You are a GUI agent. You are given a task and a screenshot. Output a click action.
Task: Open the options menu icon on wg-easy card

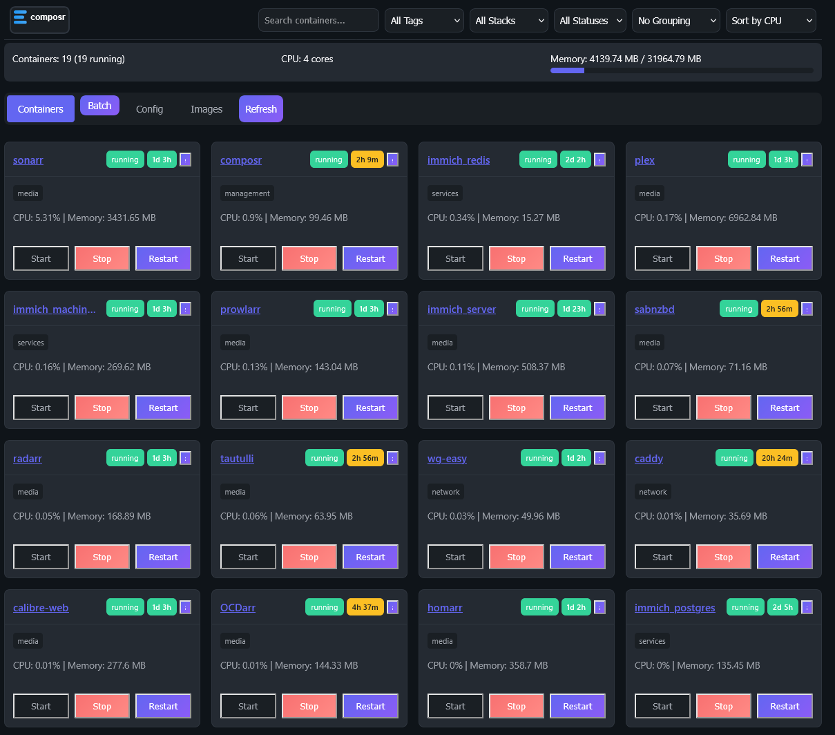click(599, 458)
